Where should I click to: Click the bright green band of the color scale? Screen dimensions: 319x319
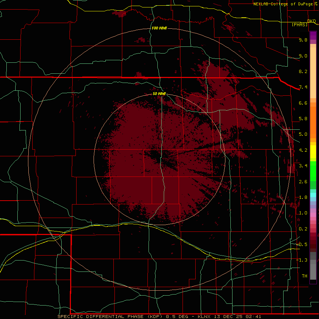coord(313,171)
